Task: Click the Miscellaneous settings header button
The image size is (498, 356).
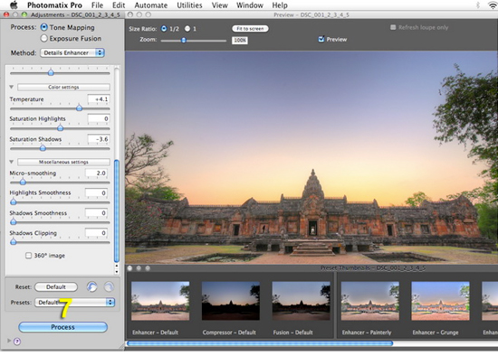Action: [x=63, y=162]
